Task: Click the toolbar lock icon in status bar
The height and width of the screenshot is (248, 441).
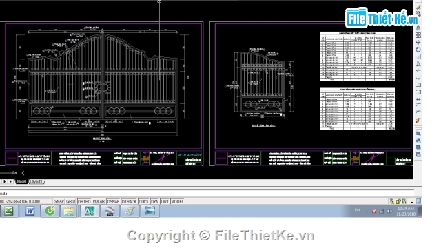Action: [x=398, y=201]
